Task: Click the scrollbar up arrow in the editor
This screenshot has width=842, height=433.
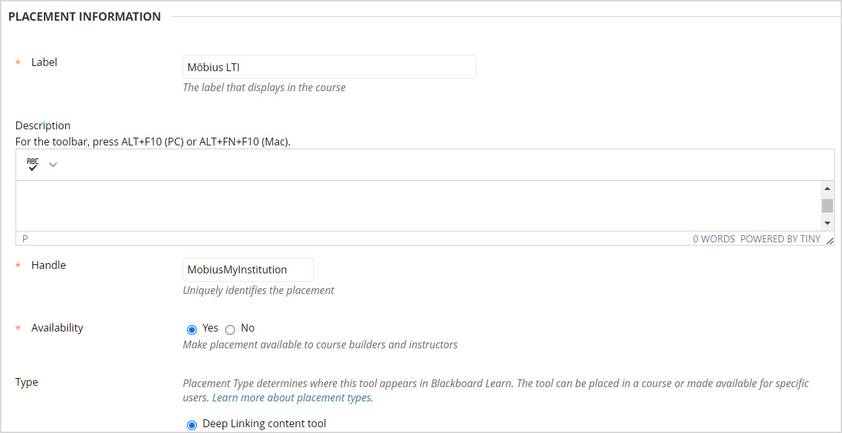Action: point(827,188)
